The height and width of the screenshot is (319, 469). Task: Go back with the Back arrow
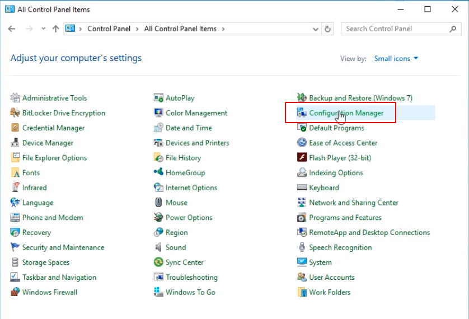coord(12,29)
